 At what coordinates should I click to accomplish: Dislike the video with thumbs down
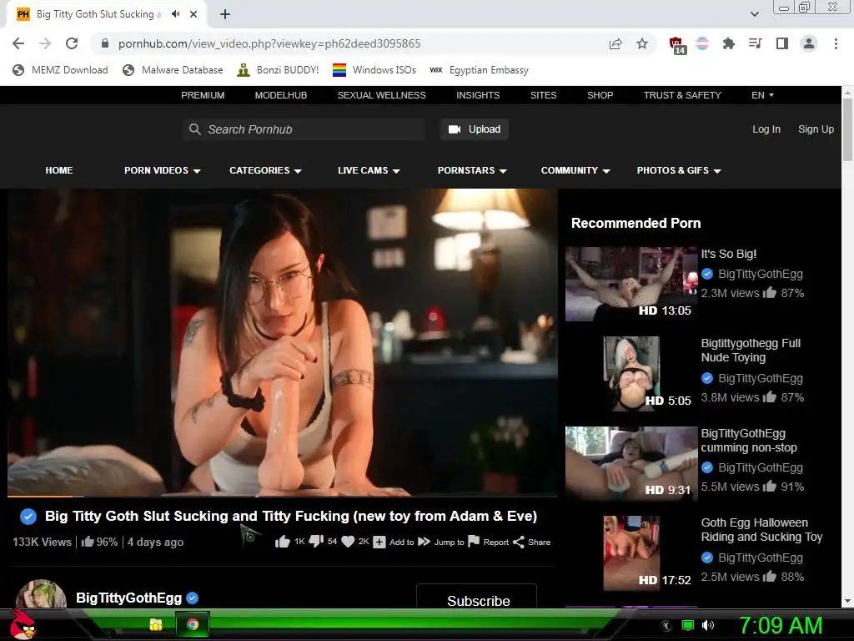(x=316, y=541)
